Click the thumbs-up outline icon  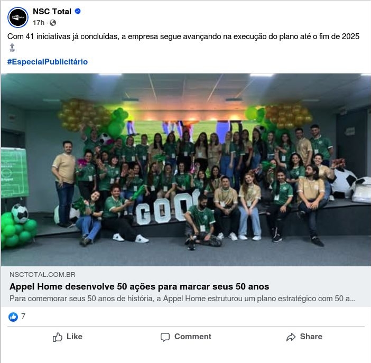coord(58,337)
